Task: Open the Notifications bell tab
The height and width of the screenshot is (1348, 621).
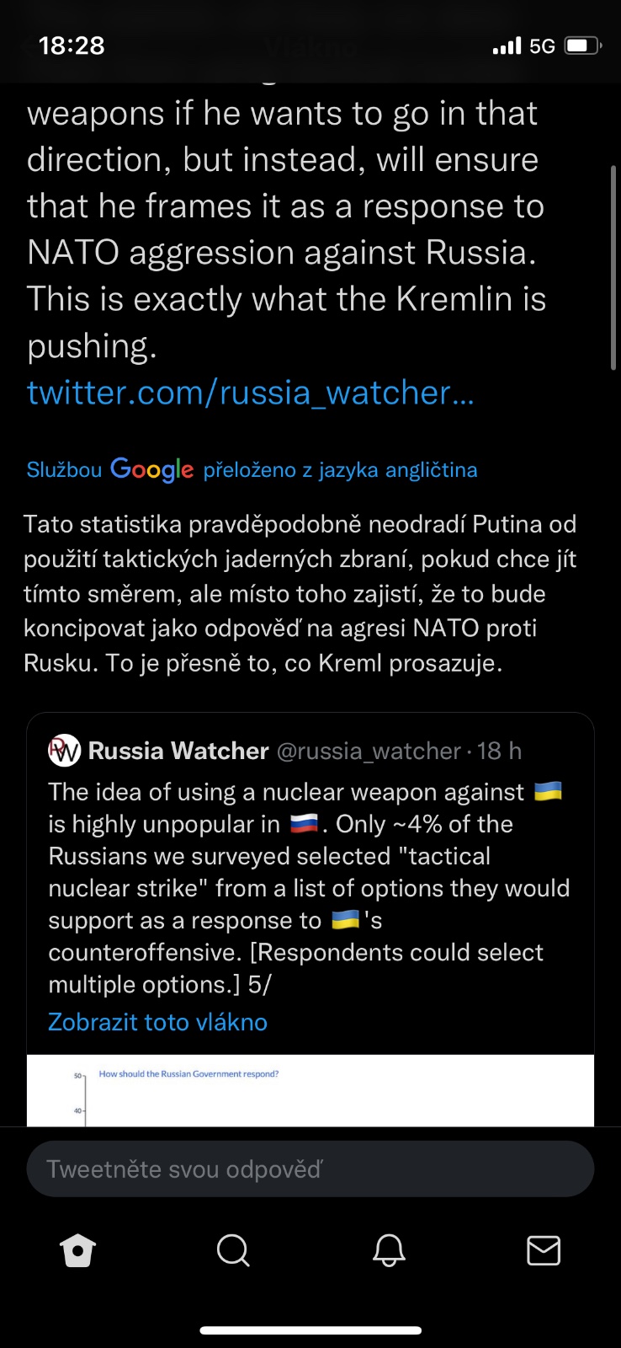Action: 389,1251
